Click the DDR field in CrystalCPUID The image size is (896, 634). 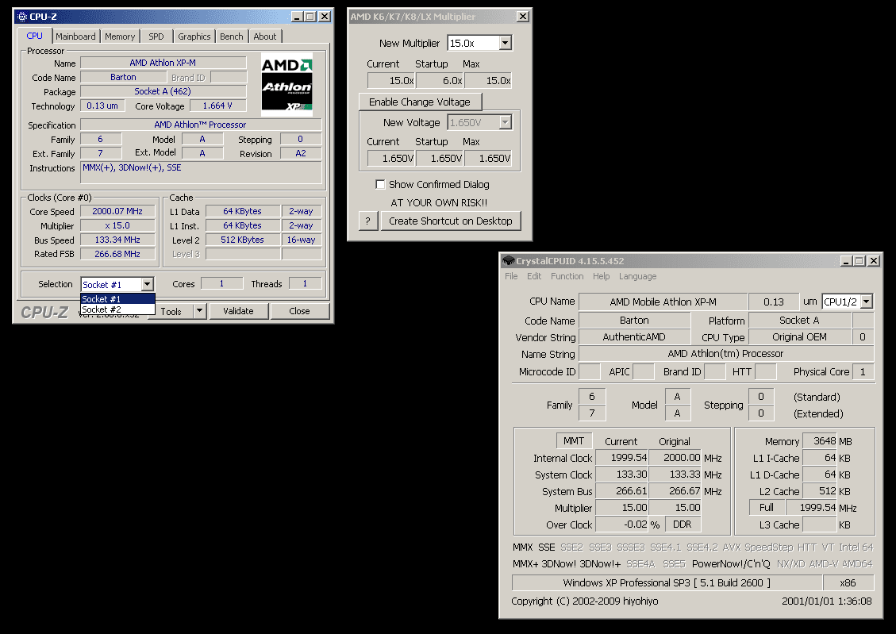[683, 524]
